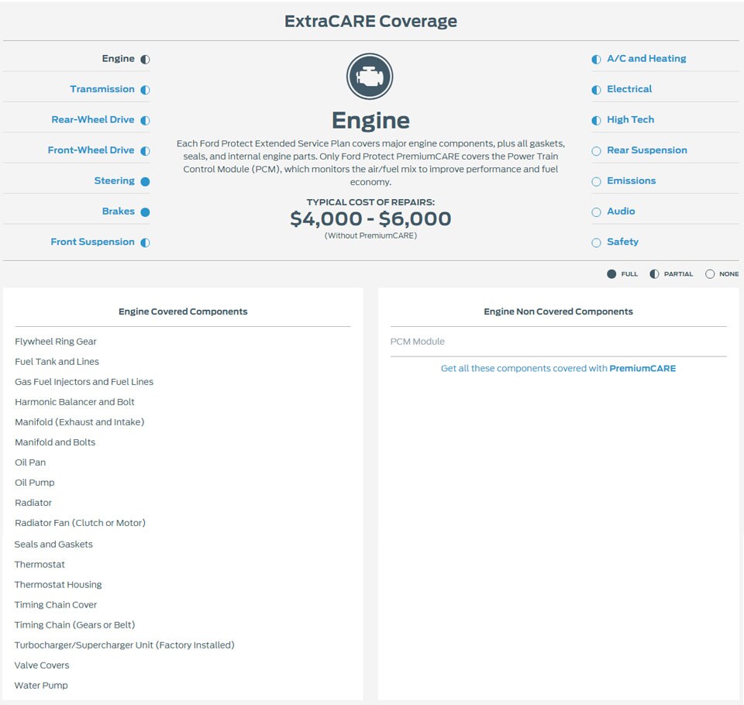View Front Suspension coverage details
The width and height of the screenshot is (744, 705).
point(92,242)
